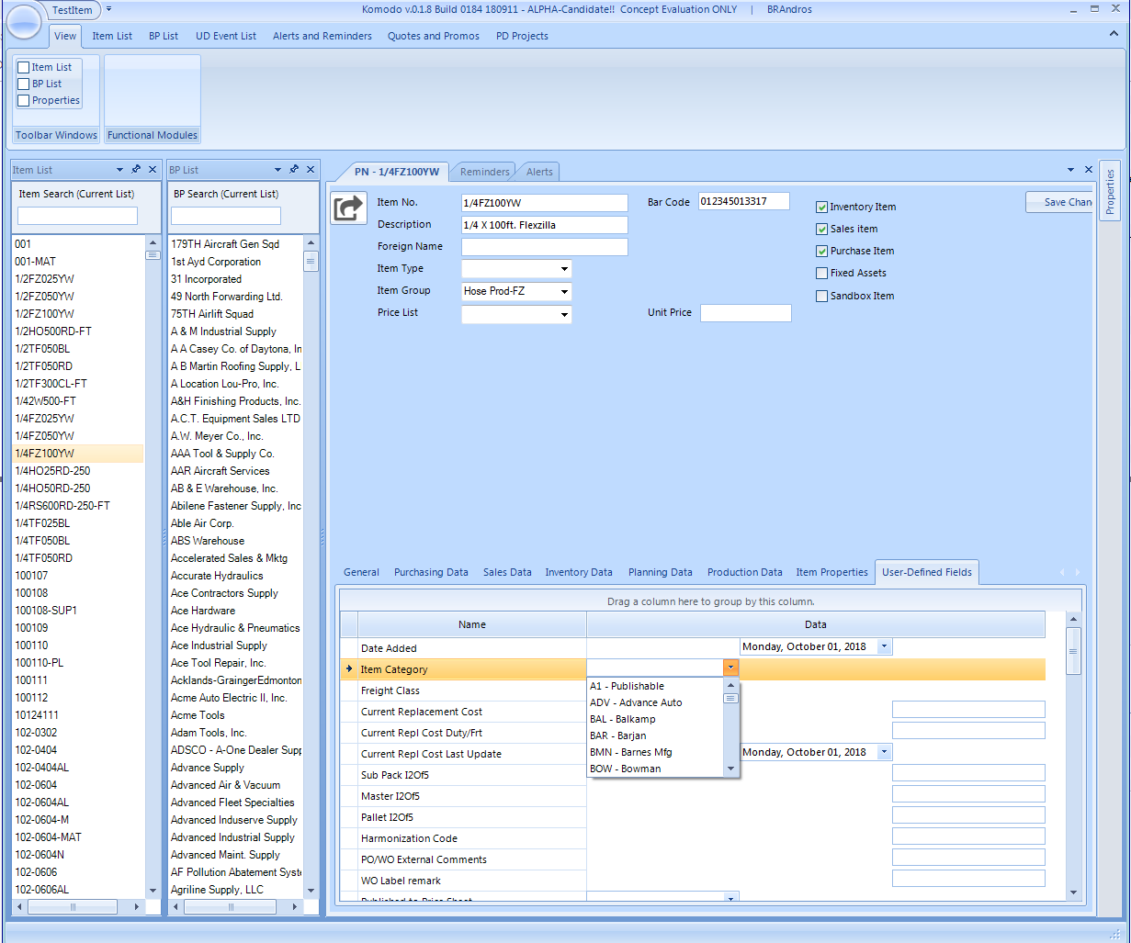
Task: Uncheck the Sales item checkbox
Action: click(822, 230)
